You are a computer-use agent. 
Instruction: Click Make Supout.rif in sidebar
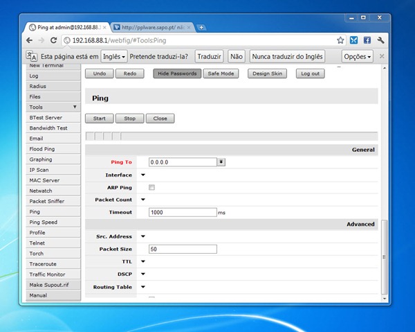pos(53,285)
